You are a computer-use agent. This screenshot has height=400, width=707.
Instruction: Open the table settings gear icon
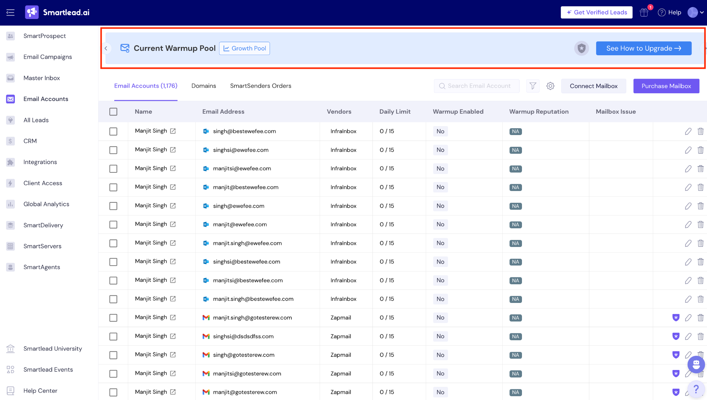[550, 86]
